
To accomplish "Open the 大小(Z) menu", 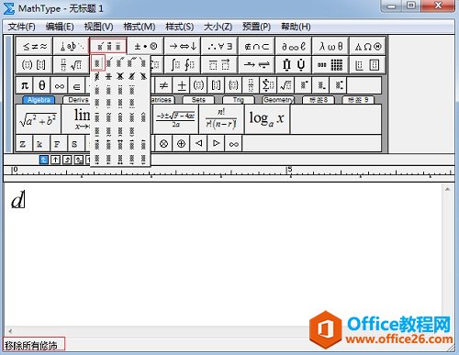I will 218,27.
